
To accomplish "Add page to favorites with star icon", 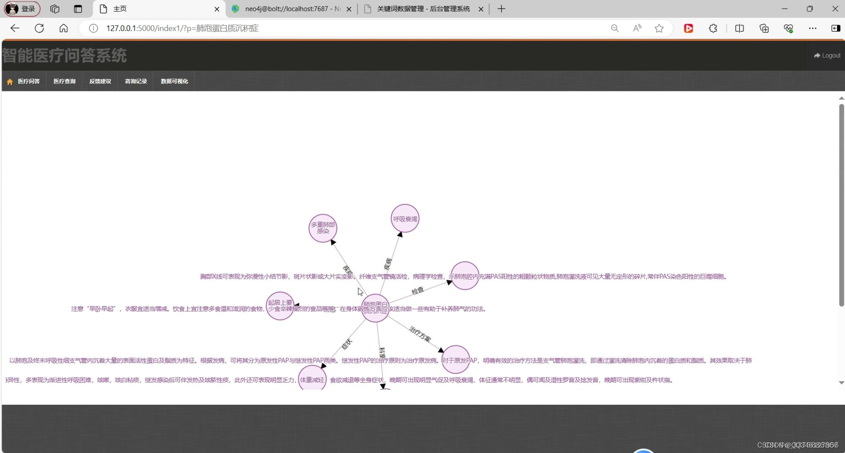I will click(659, 28).
